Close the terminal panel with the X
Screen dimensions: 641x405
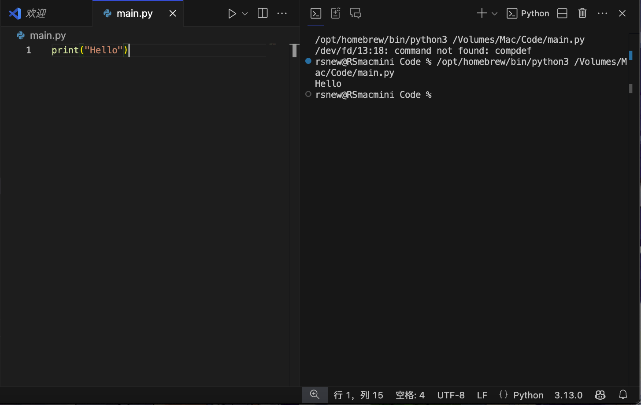click(622, 13)
